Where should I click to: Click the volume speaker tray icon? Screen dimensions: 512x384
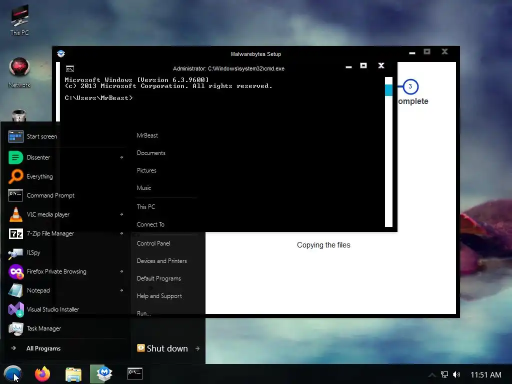pyautogui.click(x=456, y=374)
